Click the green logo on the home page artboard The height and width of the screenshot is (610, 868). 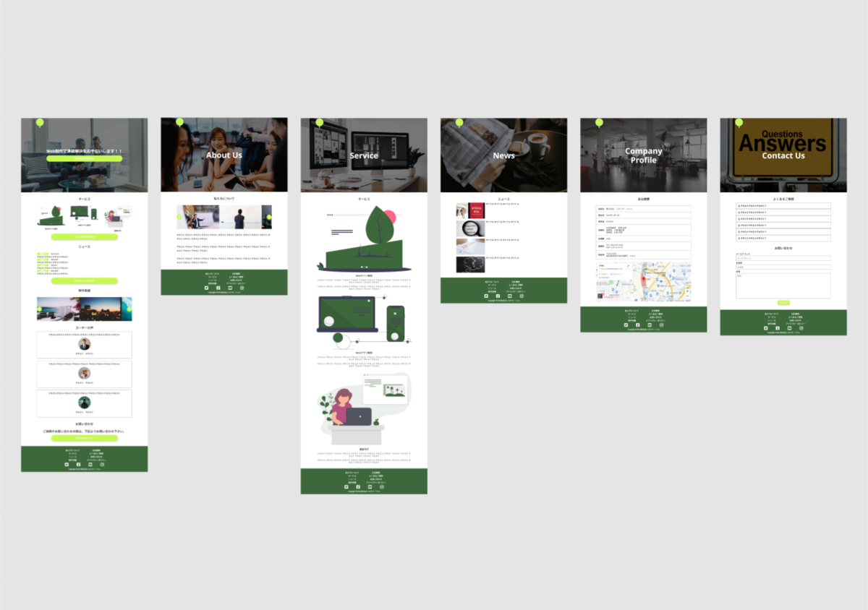40,123
